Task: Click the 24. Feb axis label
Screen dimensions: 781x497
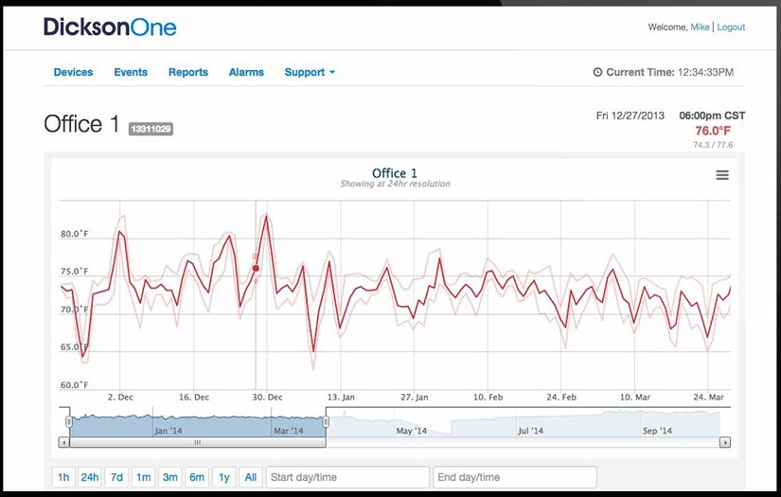Action: (561, 398)
